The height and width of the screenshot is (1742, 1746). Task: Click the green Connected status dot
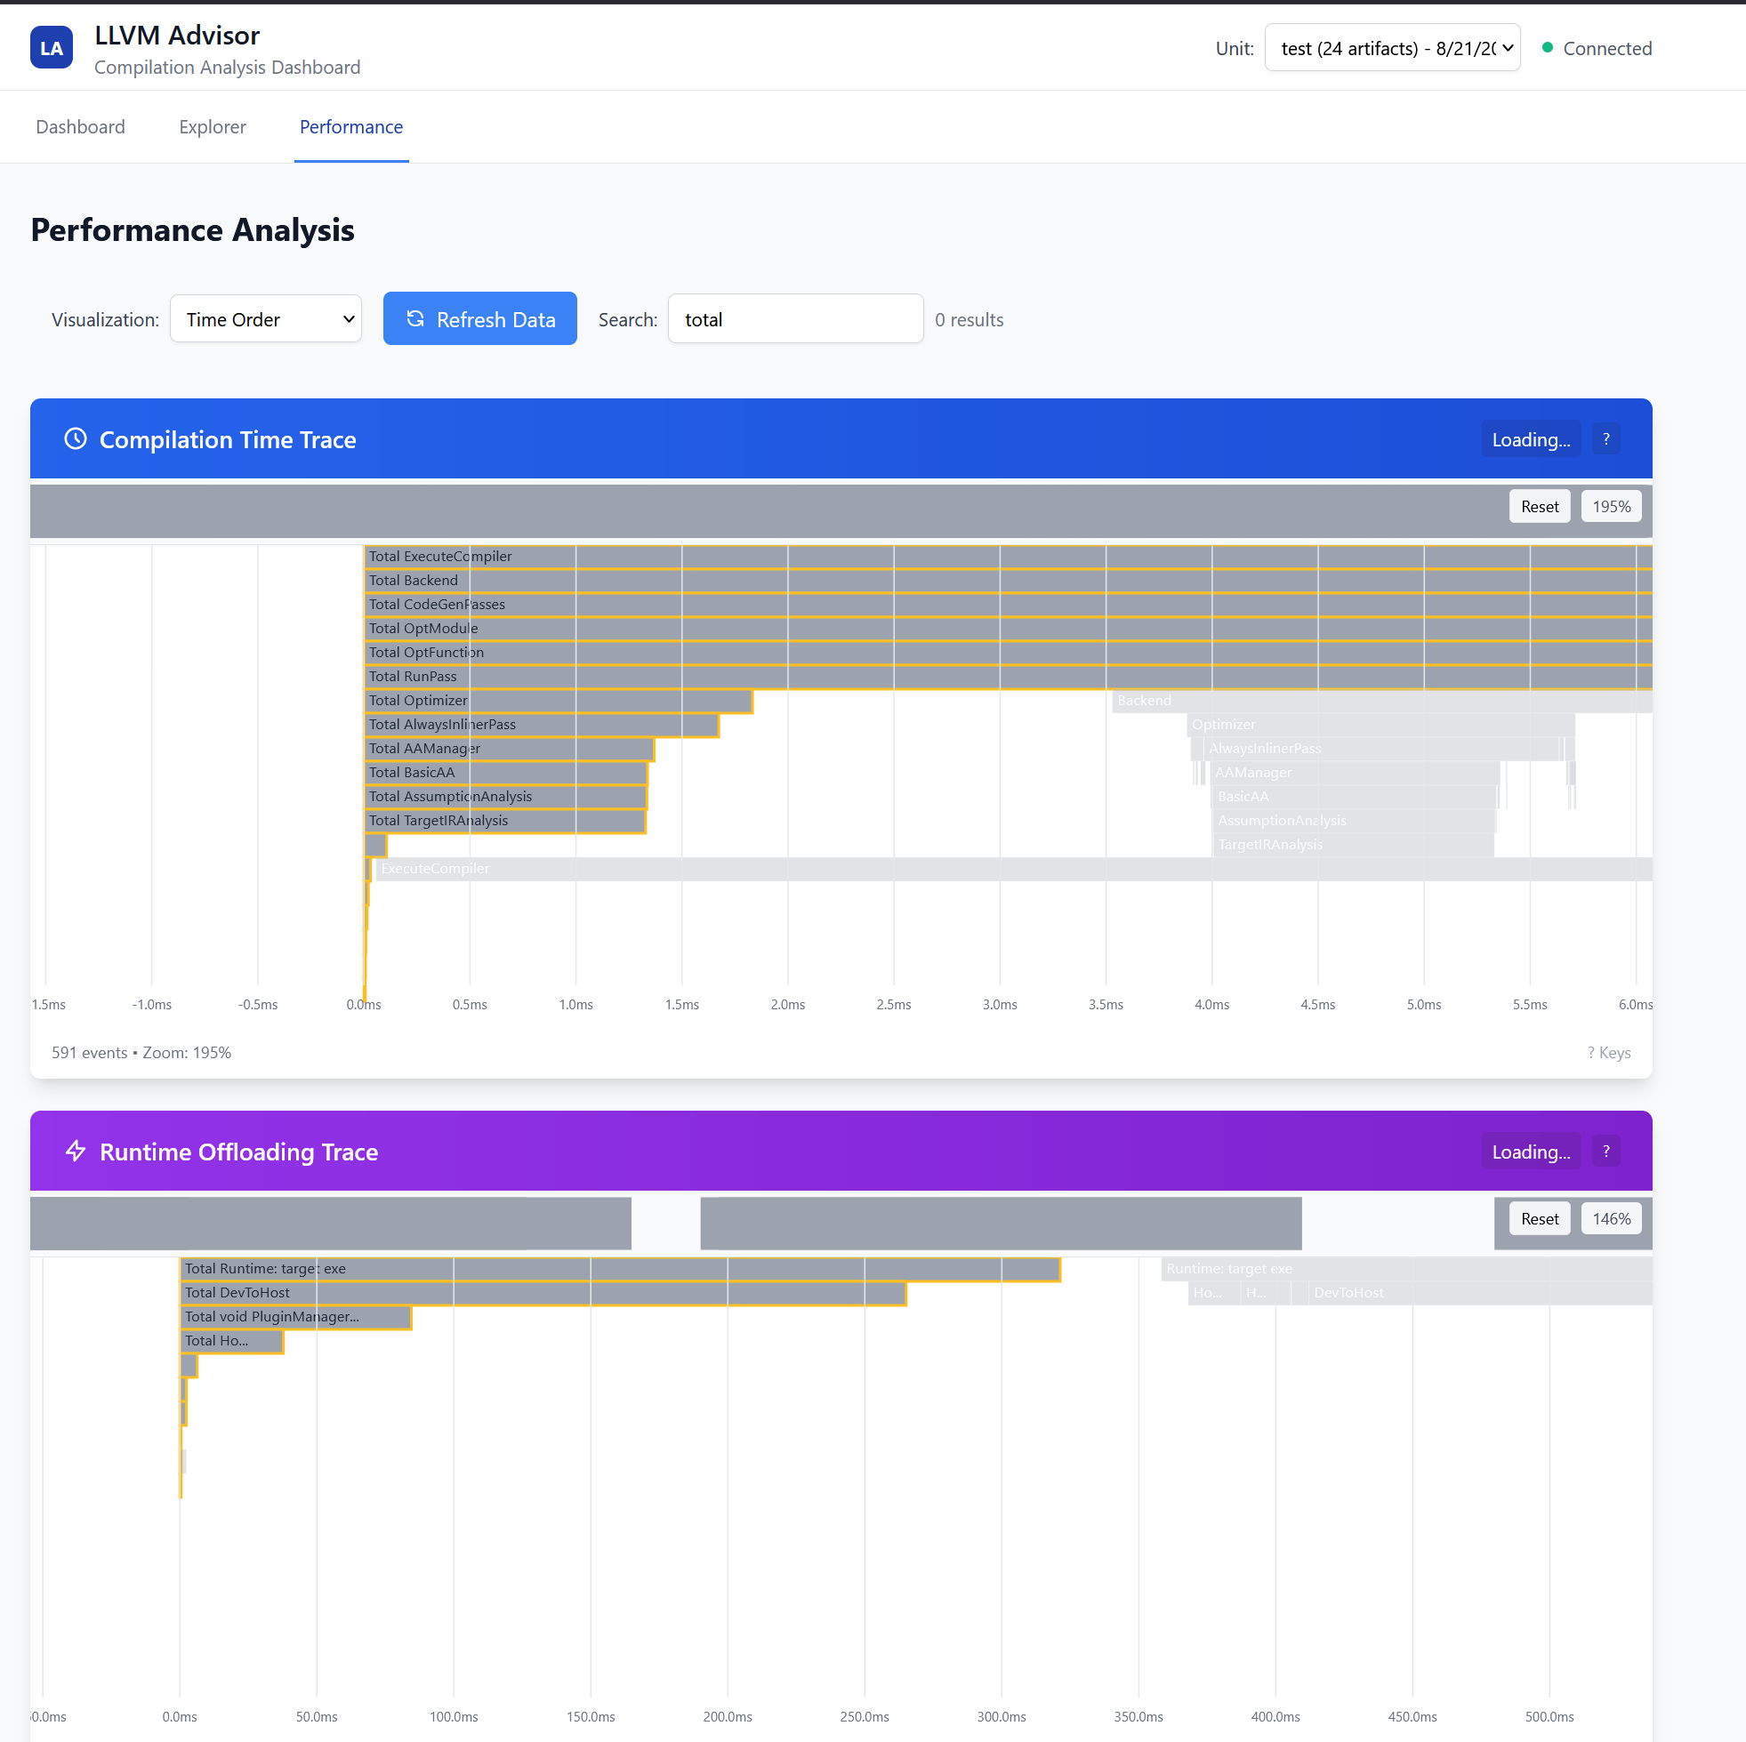pyautogui.click(x=1547, y=48)
